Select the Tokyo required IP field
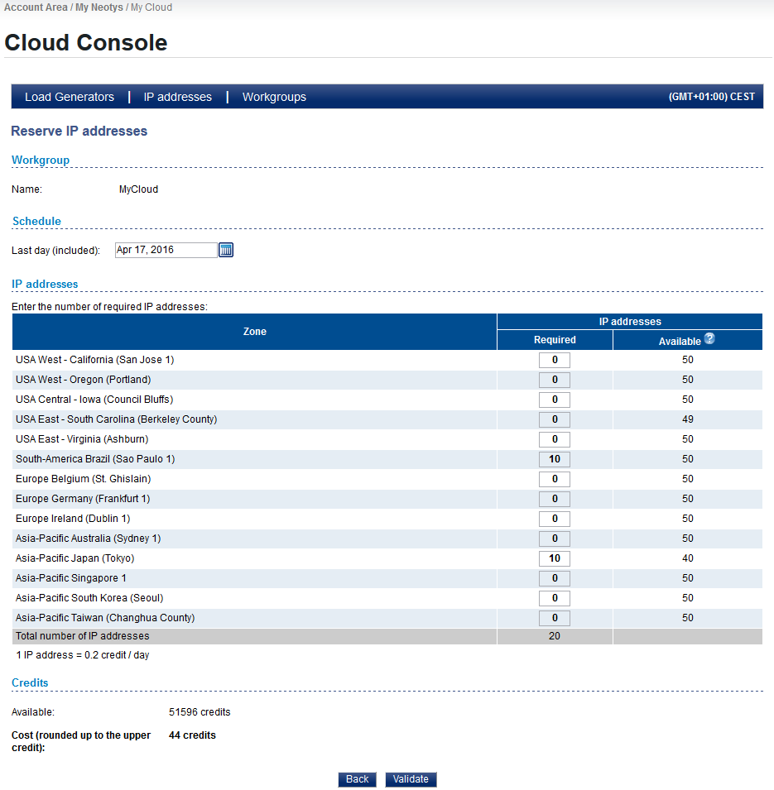 [x=555, y=558]
